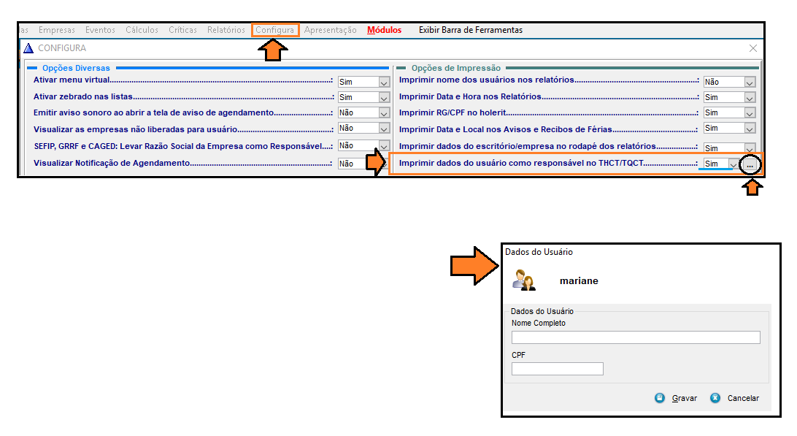Click the 'Dados do Usuário' dialog title
This screenshot has height=436, width=797.
coord(539,252)
